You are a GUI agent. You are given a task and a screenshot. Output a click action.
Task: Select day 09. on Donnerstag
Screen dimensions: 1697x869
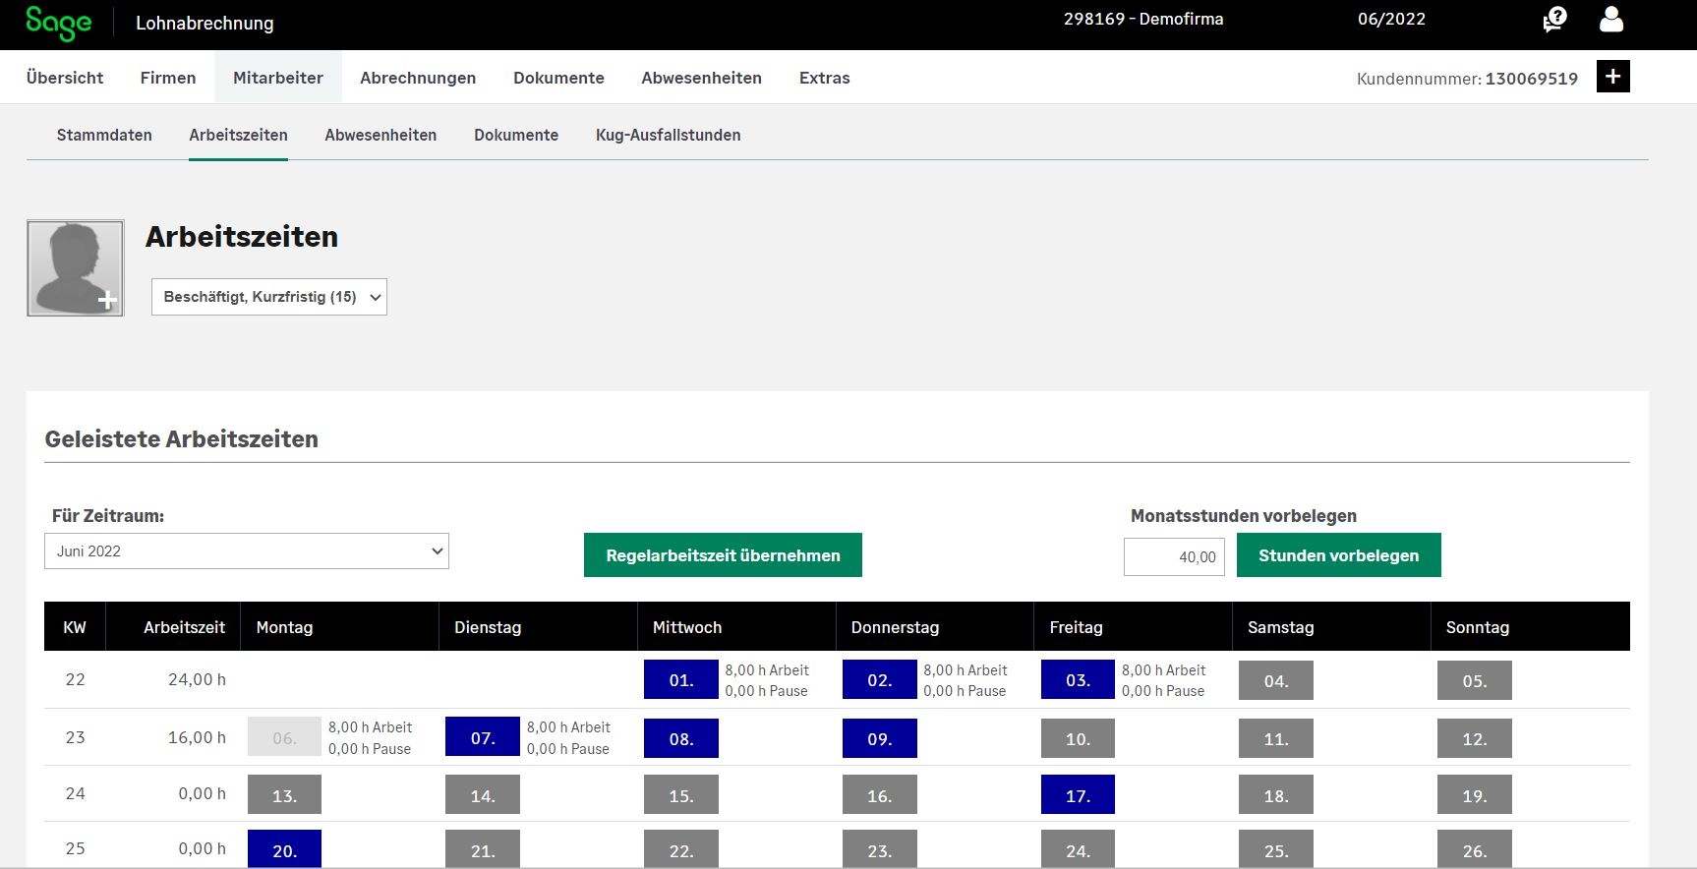(x=880, y=738)
